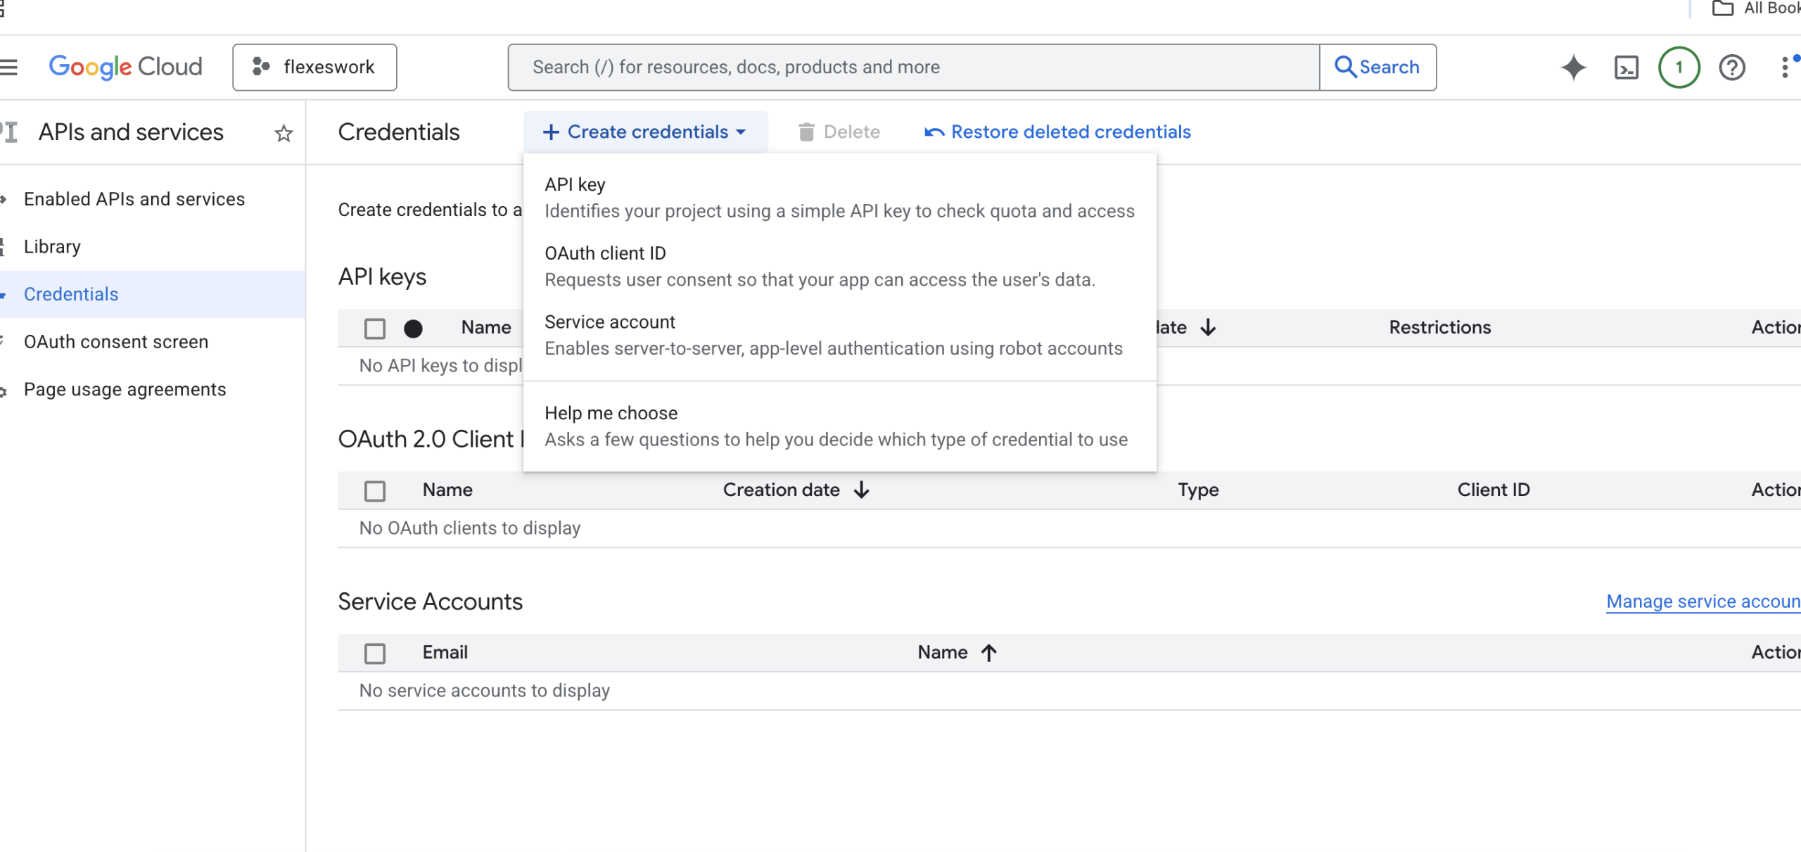Image resolution: width=1801 pixels, height=852 pixels.
Task: Go to OAuth consent screen in sidebar
Action: click(x=116, y=342)
